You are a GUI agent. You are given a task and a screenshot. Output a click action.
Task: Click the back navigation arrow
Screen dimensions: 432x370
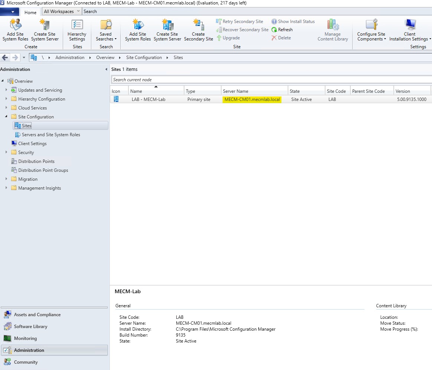[x=5, y=58]
